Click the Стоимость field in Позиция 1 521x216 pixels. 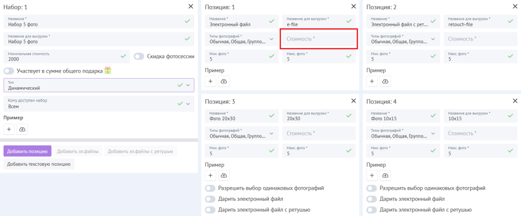pyautogui.click(x=319, y=39)
